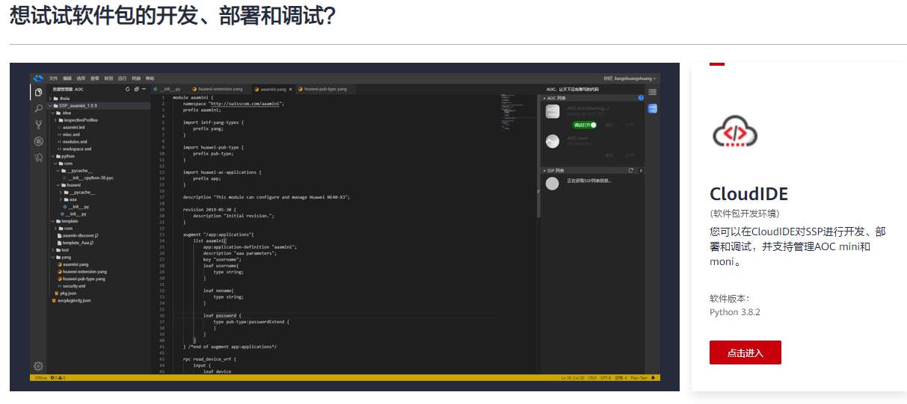Click the second AOC moni device icon

(553, 141)
